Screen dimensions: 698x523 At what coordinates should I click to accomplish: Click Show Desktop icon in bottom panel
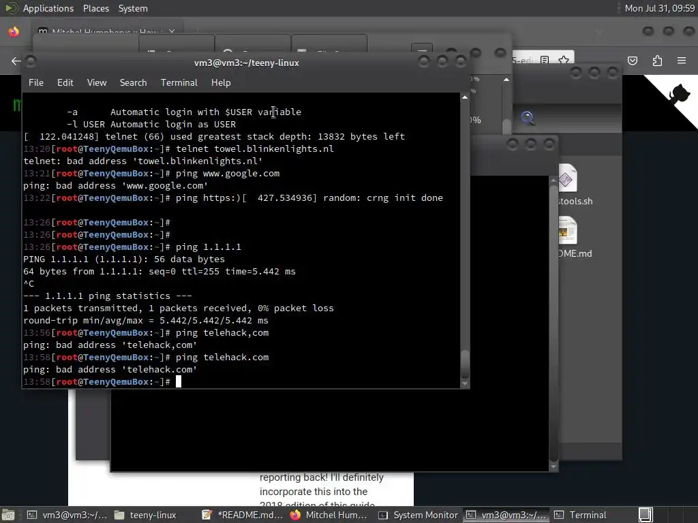(8, 515)
